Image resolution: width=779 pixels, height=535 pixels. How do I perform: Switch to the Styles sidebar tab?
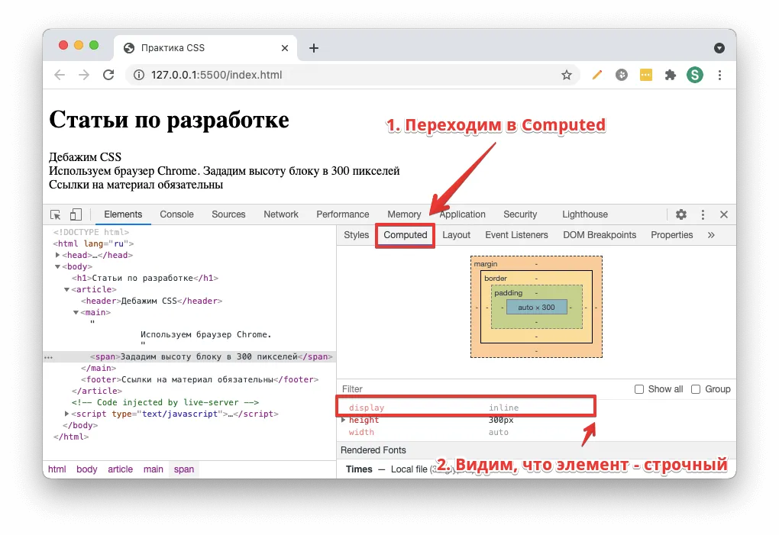click(x=356, y=235)
